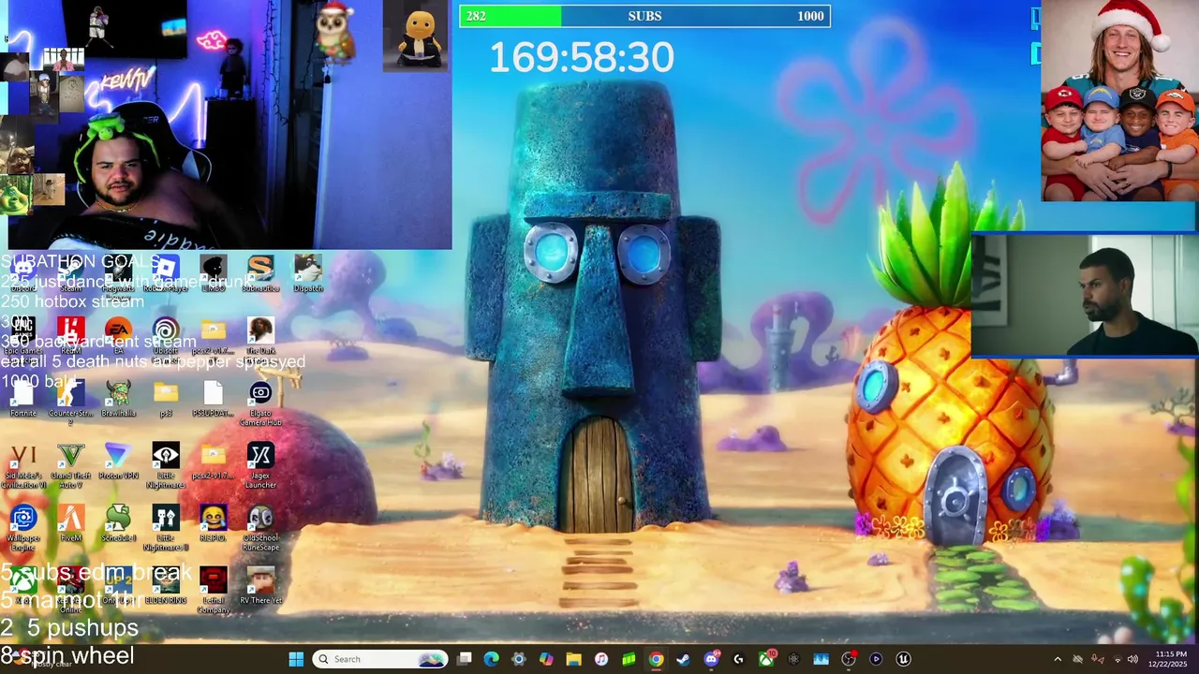Select the RedM desktop shortcut
This screenshot has width=1199, height=674.
(x=70, y=337)
